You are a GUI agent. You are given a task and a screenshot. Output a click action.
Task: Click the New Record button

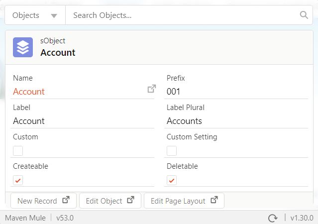pyautogui.click(x=43, y=201)
